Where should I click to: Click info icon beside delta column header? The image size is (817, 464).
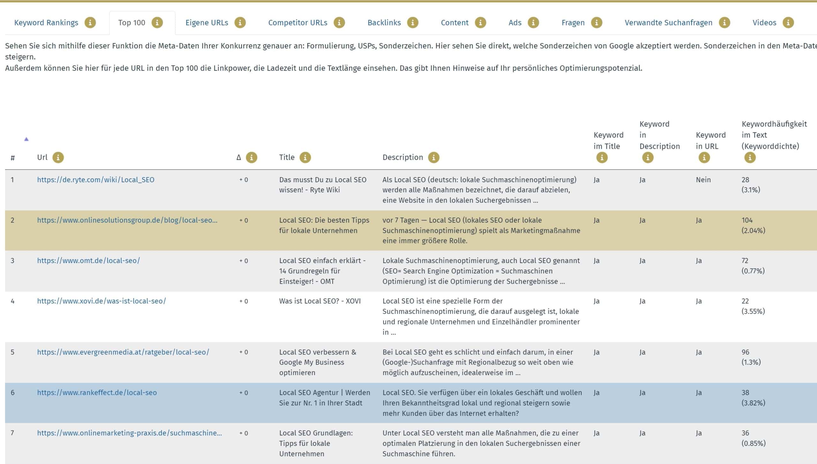(251, 157)
